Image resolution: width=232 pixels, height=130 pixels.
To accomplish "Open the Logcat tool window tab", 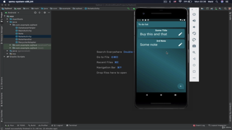I will [x=57, y=125].
